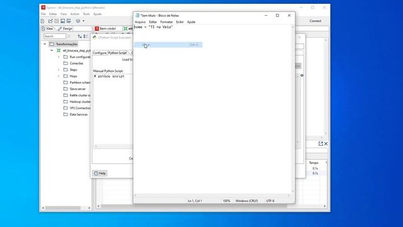Click the Spoon application icon in title bar
Screen dimensions: 403x227
[x=43, y=8]
